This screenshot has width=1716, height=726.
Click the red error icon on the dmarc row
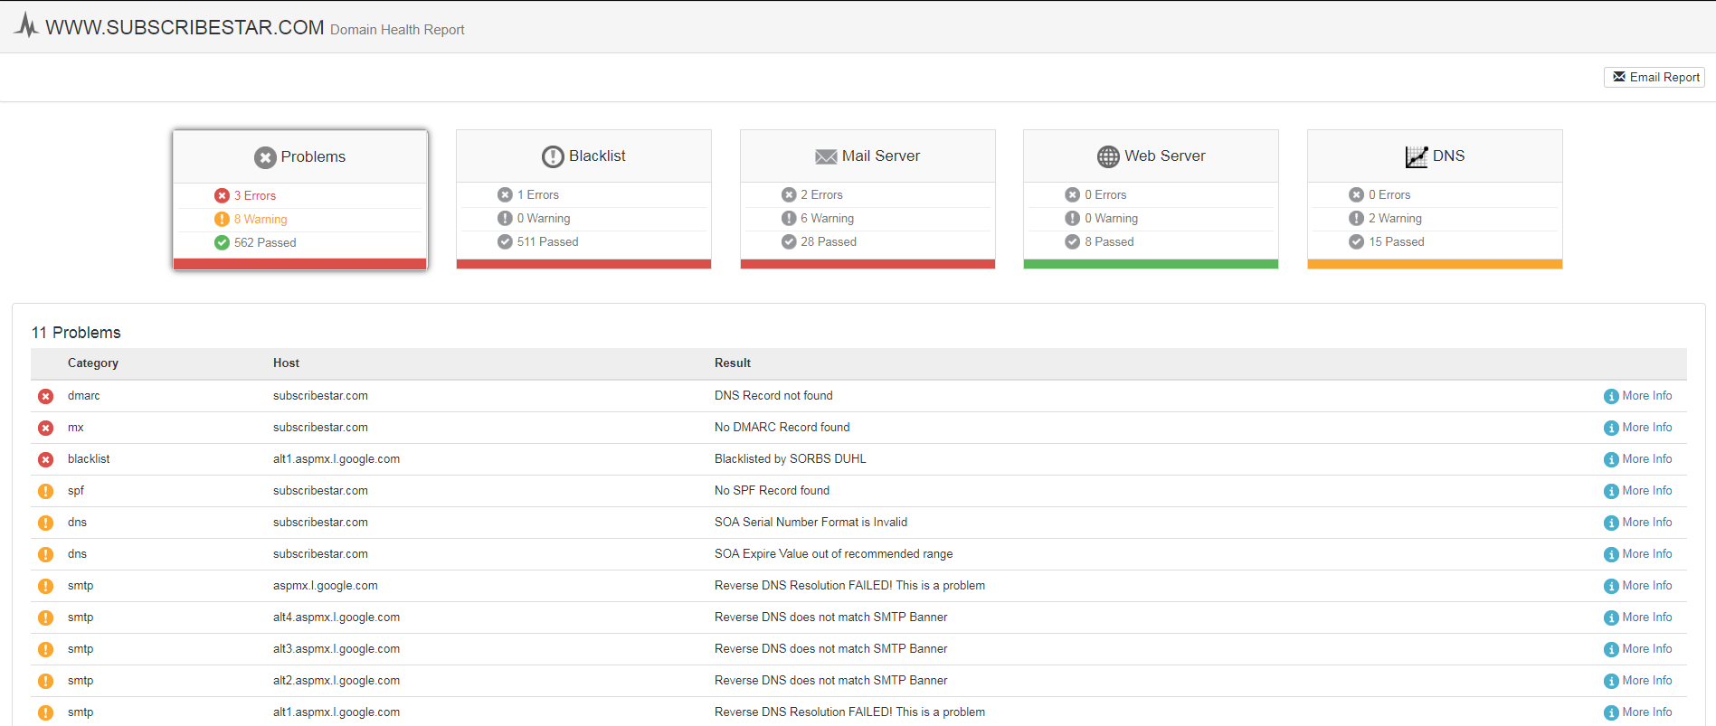click(x=45, y=396)
